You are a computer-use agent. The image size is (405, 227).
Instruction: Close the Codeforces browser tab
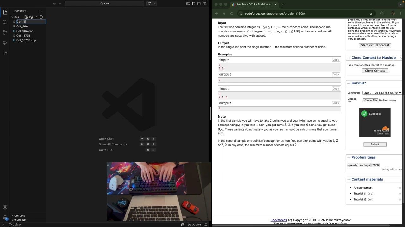click(x=275, y=4)
